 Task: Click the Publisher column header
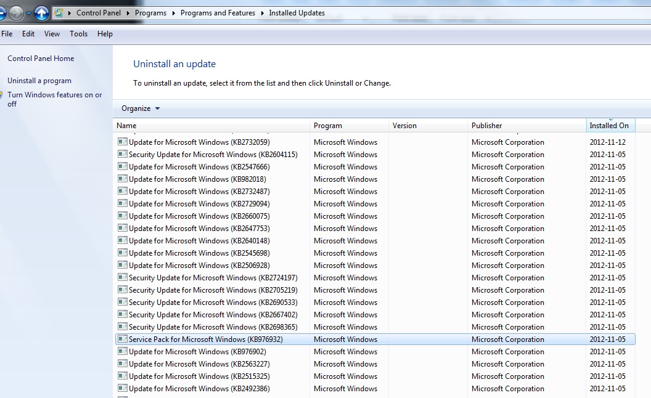coord(487,126)
